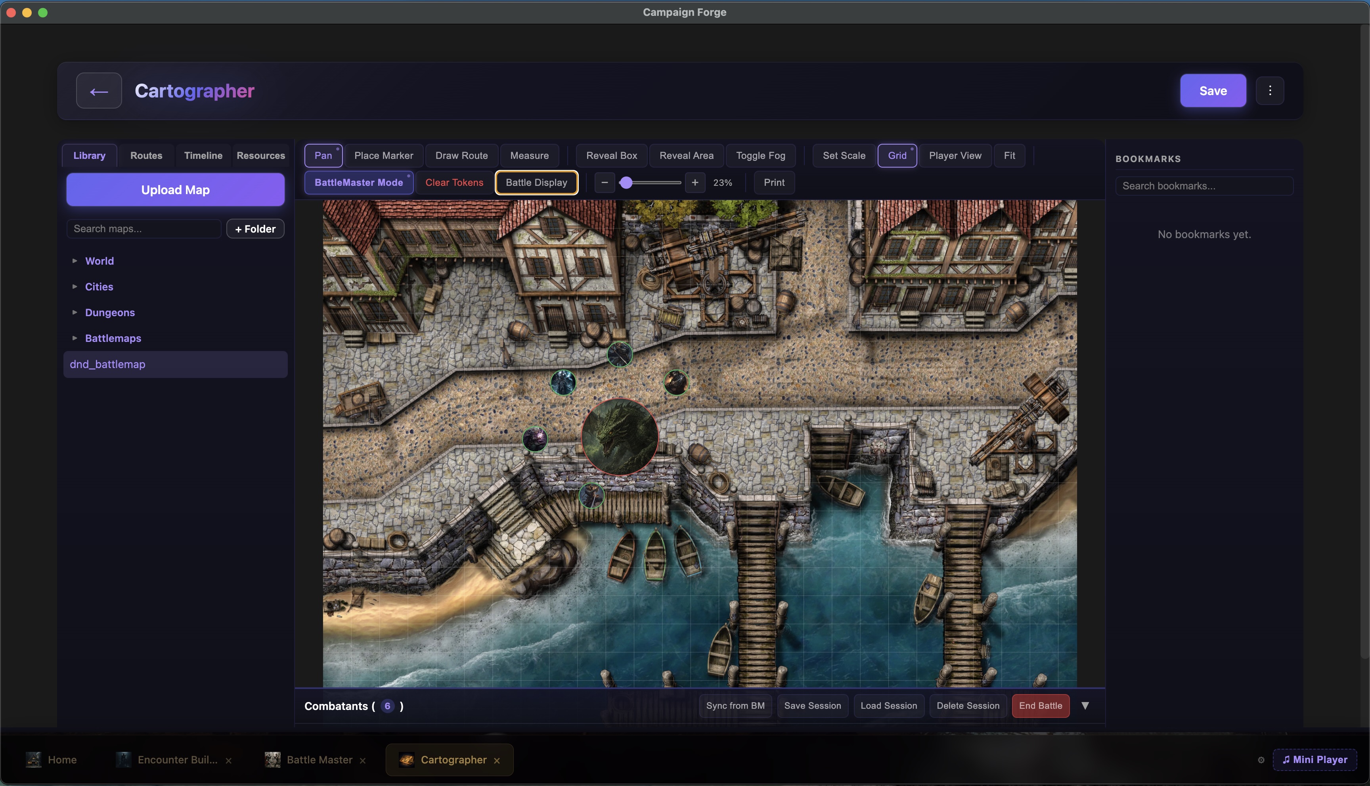1370x786 pixels.
Task: Click the back arrow button
Action: tap(99, 91)
